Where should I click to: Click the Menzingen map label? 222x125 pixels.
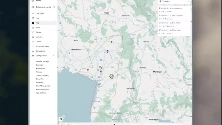158,72
